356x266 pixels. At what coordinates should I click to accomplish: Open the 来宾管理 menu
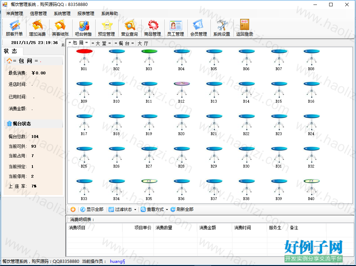pos(15,13)
